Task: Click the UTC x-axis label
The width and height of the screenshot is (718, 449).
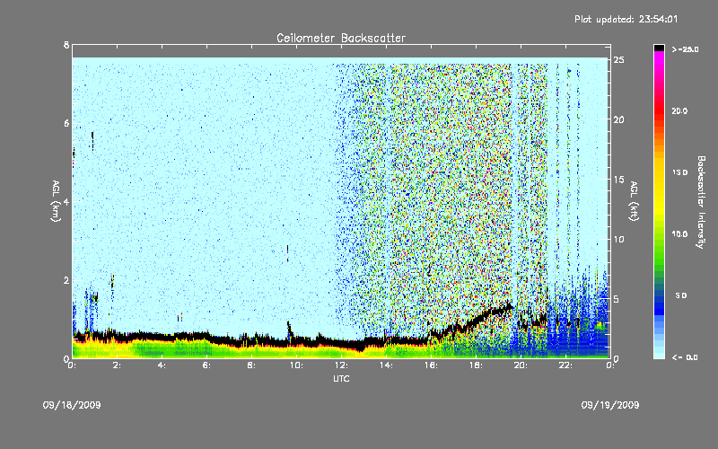Action: pos(341,378)
